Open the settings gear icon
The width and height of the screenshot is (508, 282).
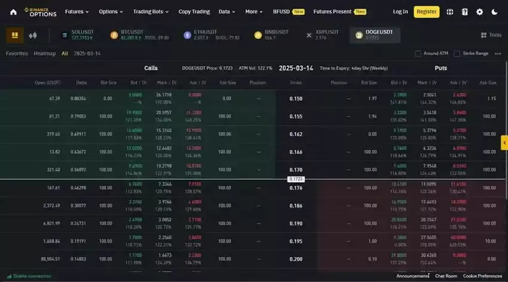[x=479, y=11]
